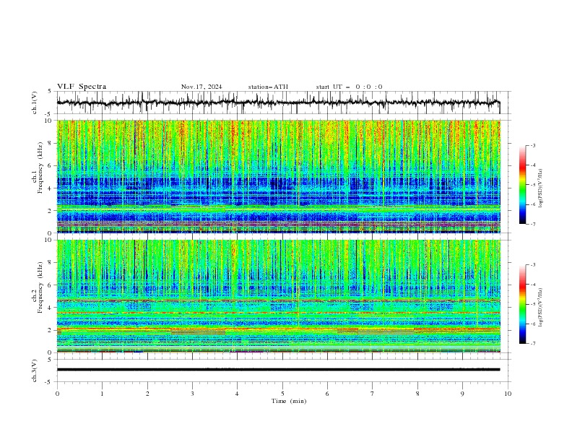Click the 'station=ATH' label
This screenshot has height=442, width=572.
coord(268,87)
